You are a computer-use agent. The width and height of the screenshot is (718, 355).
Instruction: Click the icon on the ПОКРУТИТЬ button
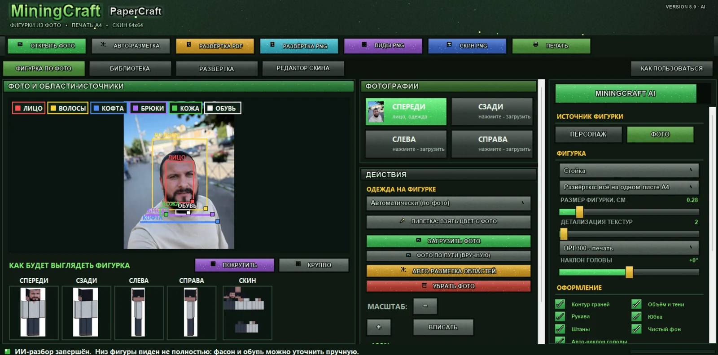pyautogui.click(x=213, y=264)
